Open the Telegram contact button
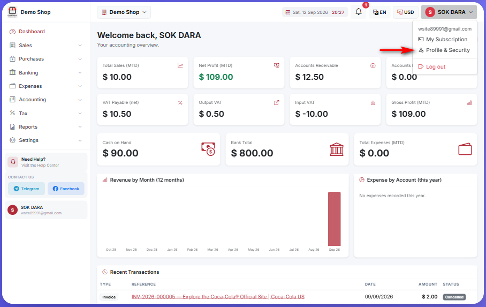486x307 pixels. 26,189
